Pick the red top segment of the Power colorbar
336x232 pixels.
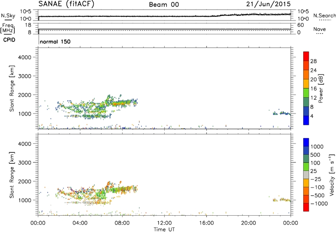click(x=306, y=56)
